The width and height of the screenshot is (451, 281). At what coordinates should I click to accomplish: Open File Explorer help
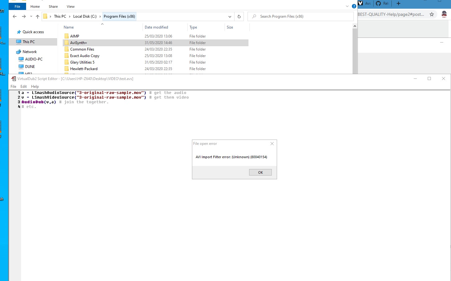[354, 6]
